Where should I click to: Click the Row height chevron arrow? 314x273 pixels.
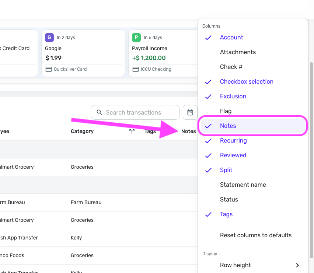[297, 265]
